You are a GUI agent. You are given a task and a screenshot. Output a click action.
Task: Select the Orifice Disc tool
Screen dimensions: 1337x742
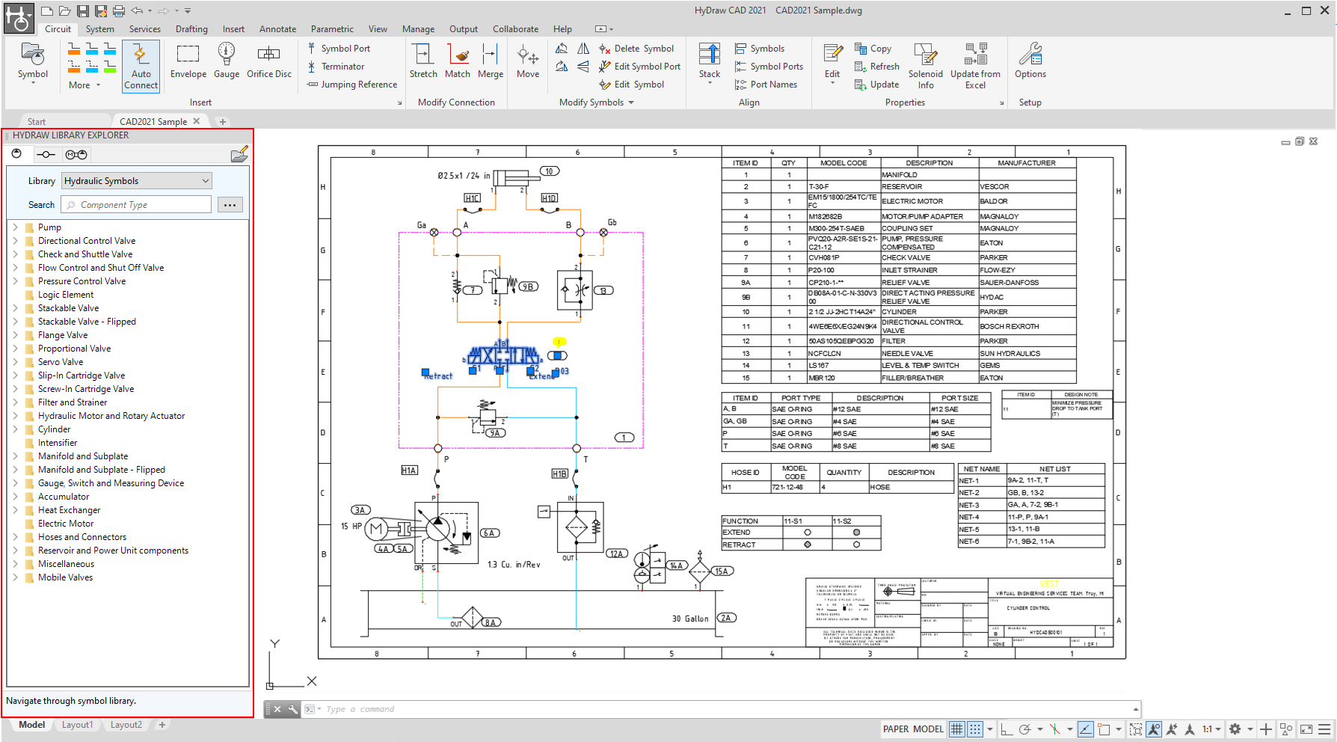tap(269, 61)
